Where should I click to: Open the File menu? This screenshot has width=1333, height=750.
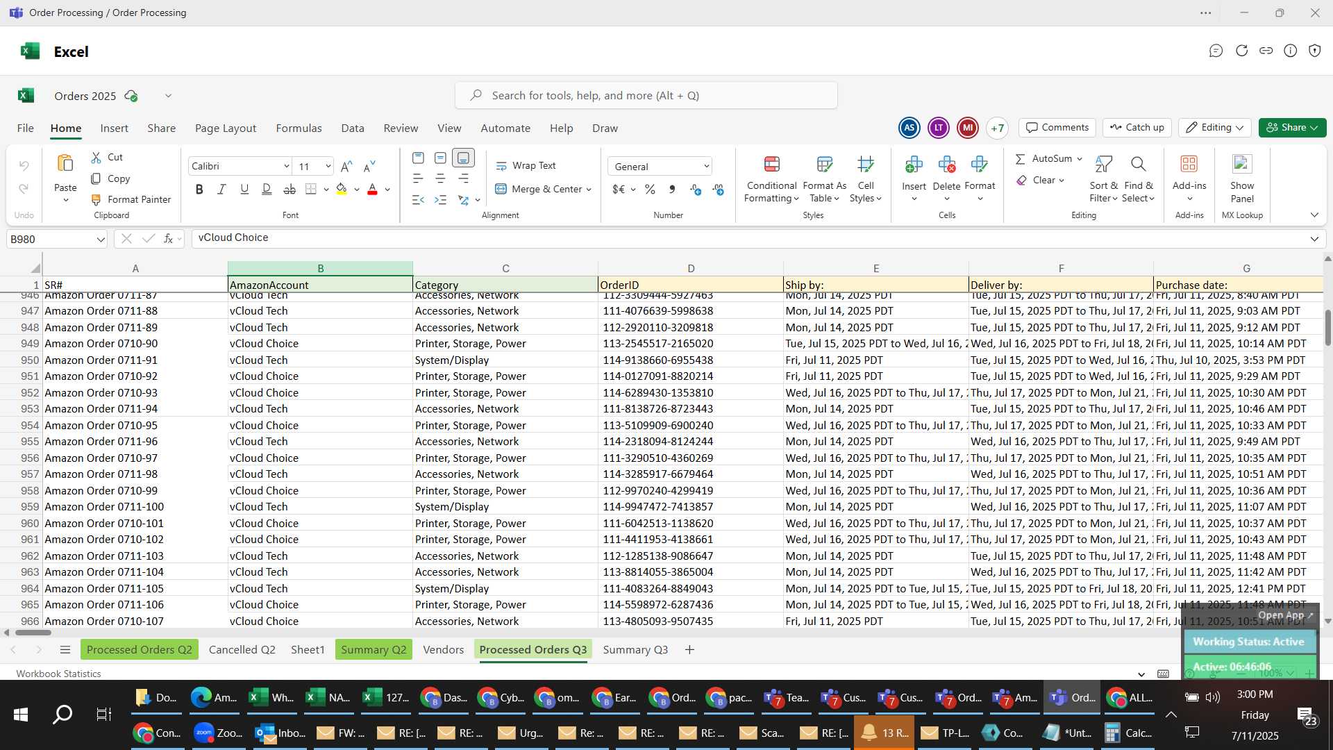click(25, 128)
